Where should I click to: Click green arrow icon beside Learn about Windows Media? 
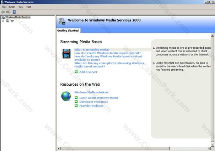pos(76,98)
